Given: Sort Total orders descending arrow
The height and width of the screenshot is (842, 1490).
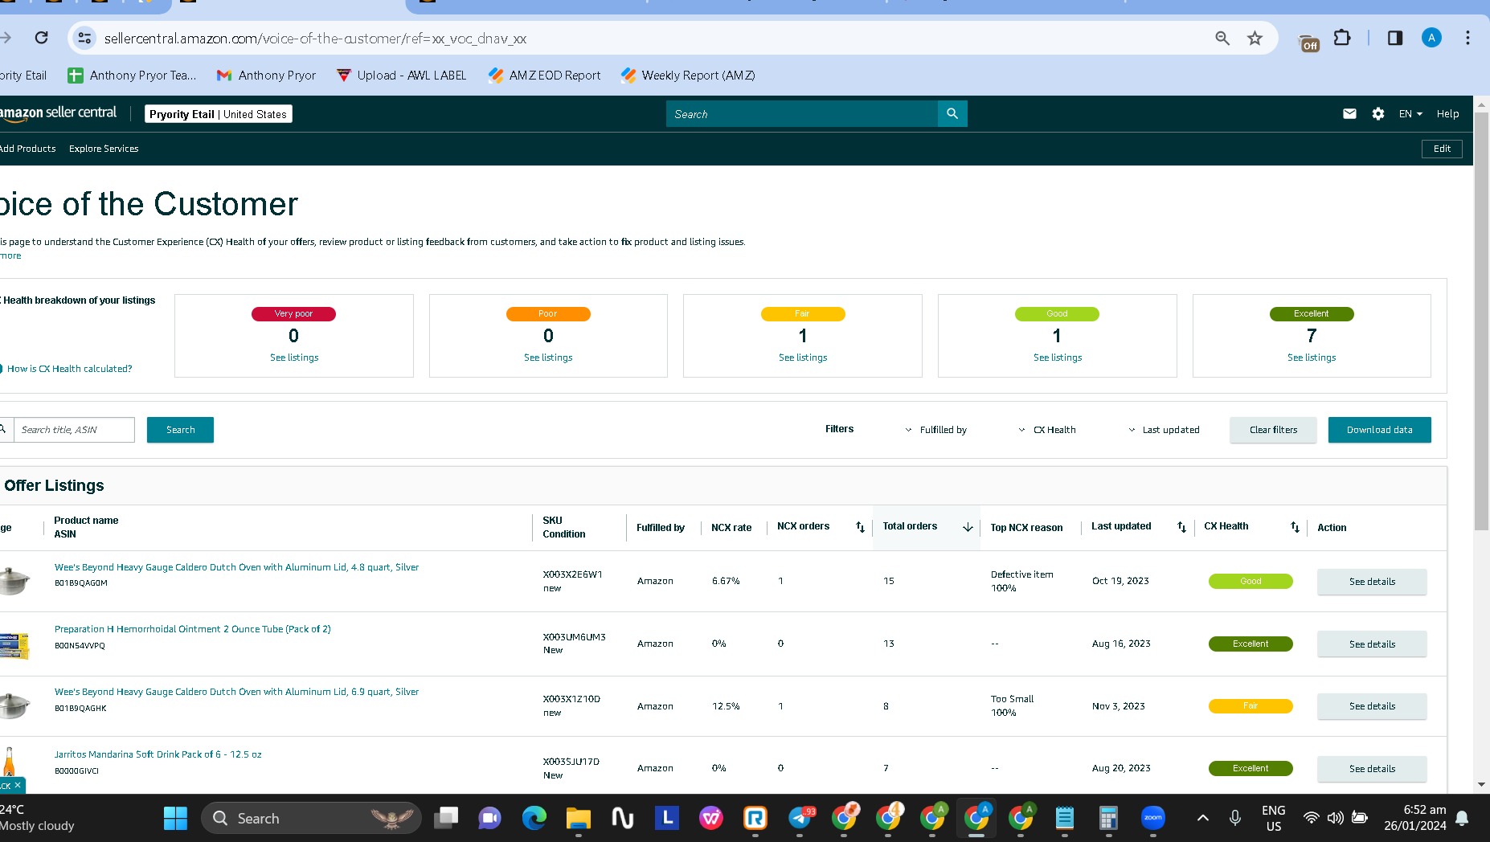Looking at the screenshot, I should point(968,527).
